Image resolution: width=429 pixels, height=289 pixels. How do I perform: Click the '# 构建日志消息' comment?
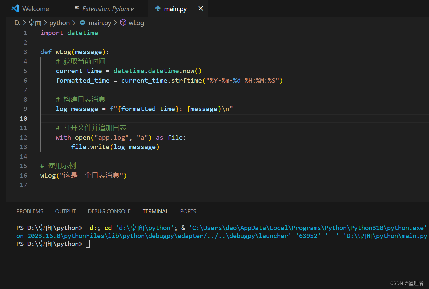click(80, 99)
